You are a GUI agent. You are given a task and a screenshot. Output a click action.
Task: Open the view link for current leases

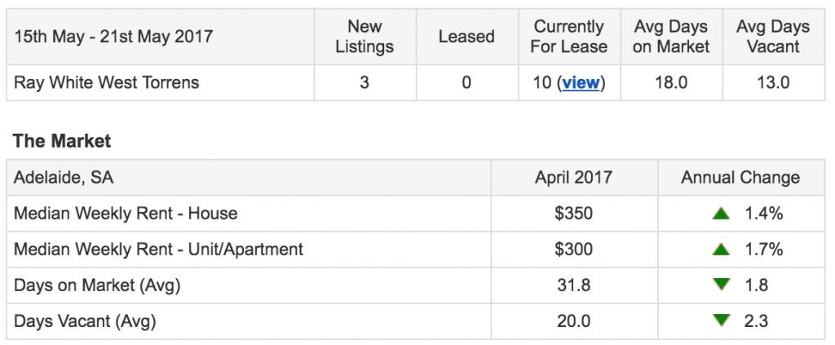point(581,83)
